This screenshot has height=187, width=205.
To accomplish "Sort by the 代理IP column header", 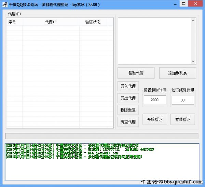I will [x=51, y=22].
